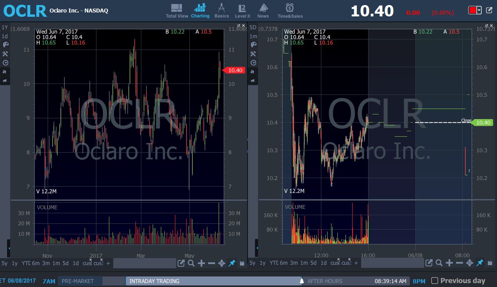Open the Level II view
This screenshot has height=287, width=497.
(x=242, y=11)
